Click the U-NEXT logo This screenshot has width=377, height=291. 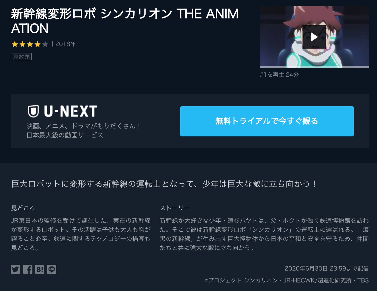pyautogui.click(x=62, y=111)
